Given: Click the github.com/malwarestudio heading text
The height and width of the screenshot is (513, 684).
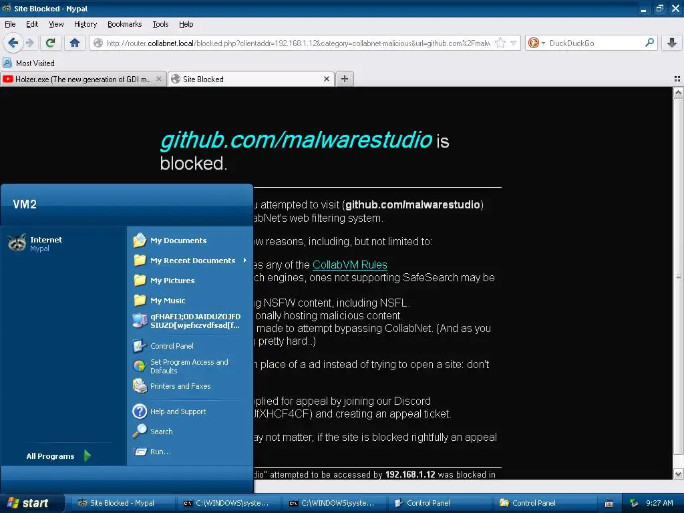Looking at the screenshot, I should pos(296,140).
